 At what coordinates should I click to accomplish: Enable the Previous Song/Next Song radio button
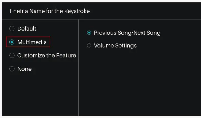tap(89, 33)
